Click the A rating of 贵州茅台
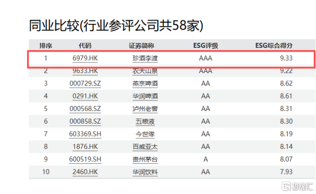 [206, 159]
